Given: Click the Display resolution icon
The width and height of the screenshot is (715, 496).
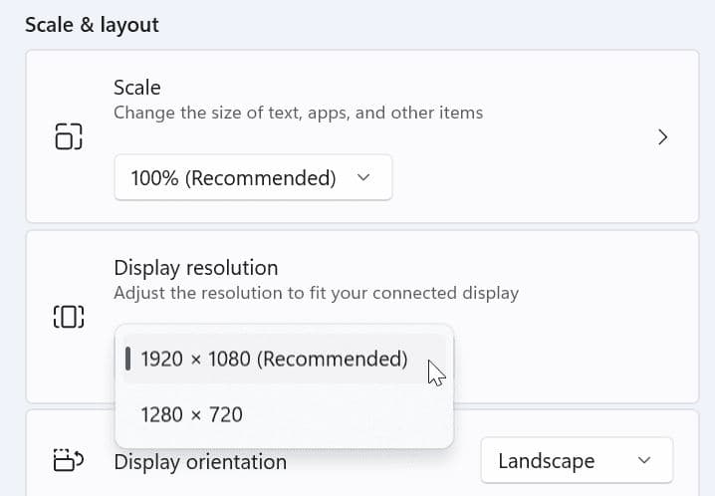Looking at the screenshot, I should [68, 317].
